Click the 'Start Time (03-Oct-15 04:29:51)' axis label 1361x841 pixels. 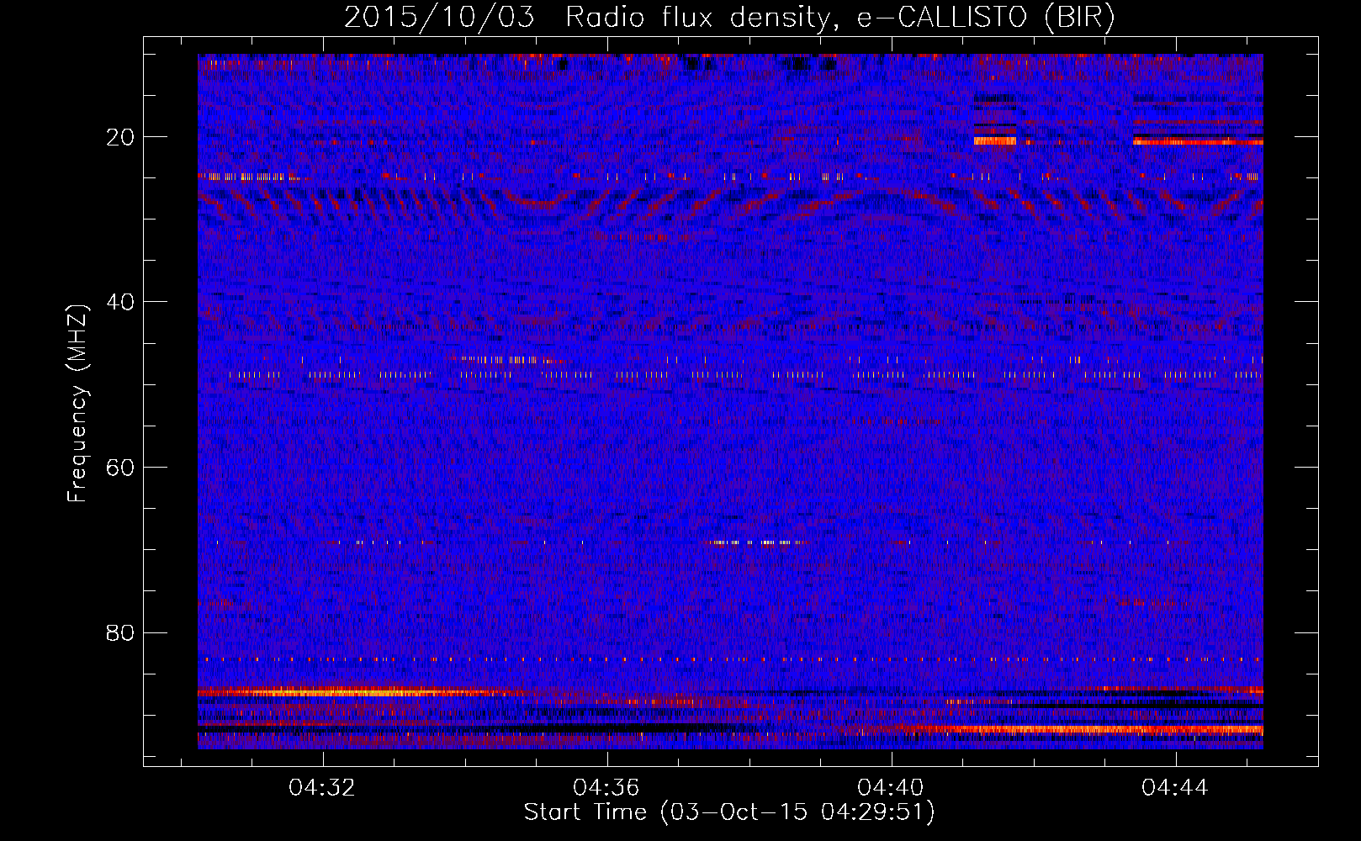(x=729, y=812)
